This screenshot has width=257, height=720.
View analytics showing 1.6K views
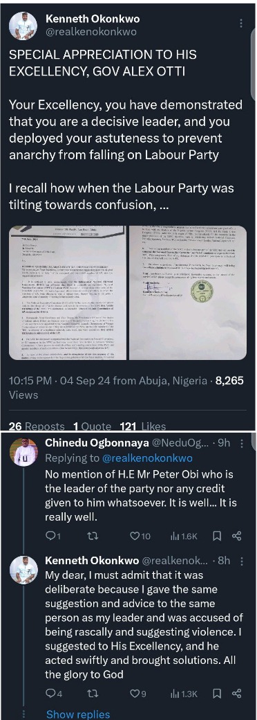pos(184,535)
